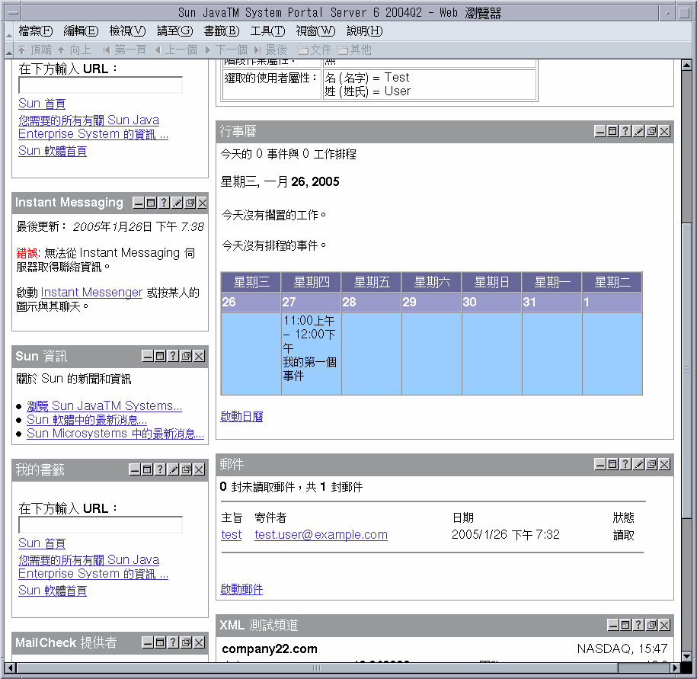Maximize the 我的書籤 channel
697x679 pixels.
(x=148, y=469)
